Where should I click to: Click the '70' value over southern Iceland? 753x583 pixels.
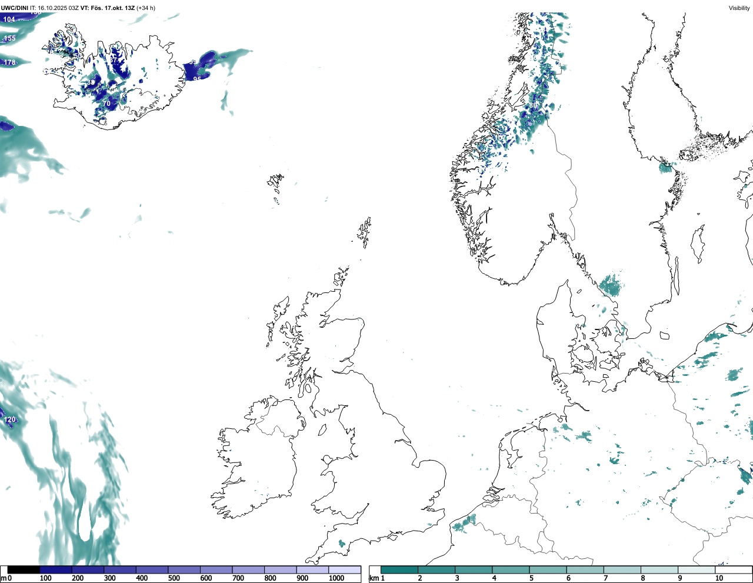click(x=106, y=104)
